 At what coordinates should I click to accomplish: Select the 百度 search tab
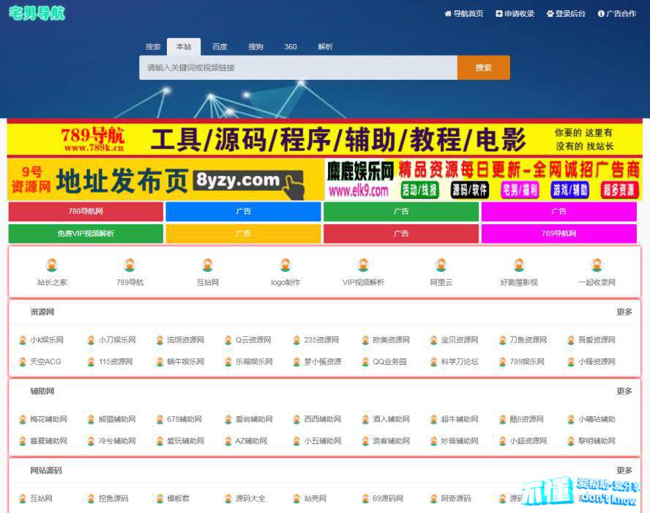click(220, 46)
